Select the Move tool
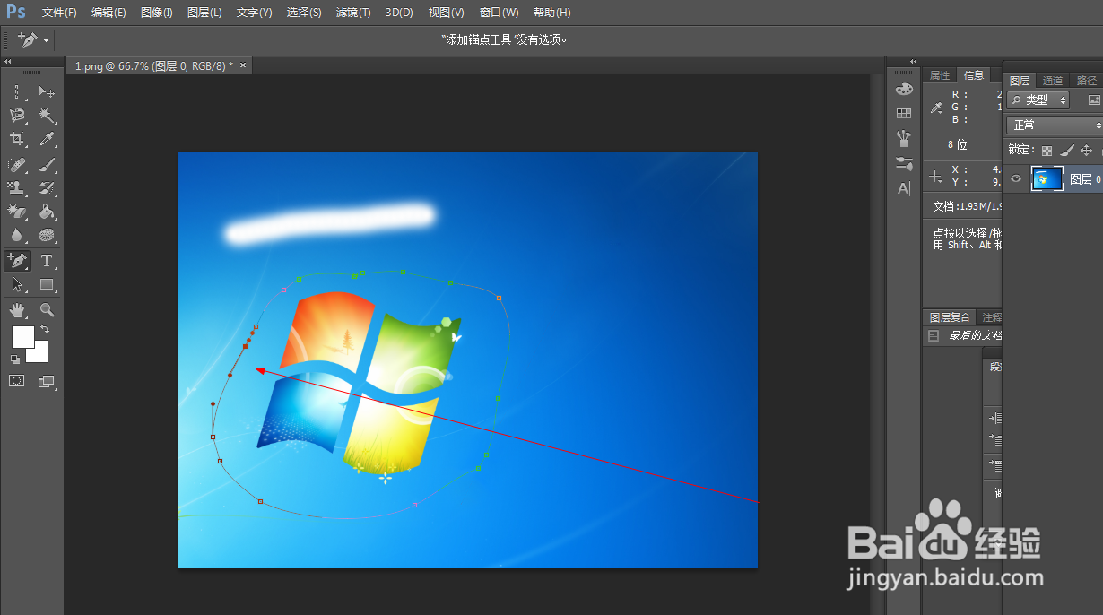This screenshot has height=615, width=1103. click(47, 91)
